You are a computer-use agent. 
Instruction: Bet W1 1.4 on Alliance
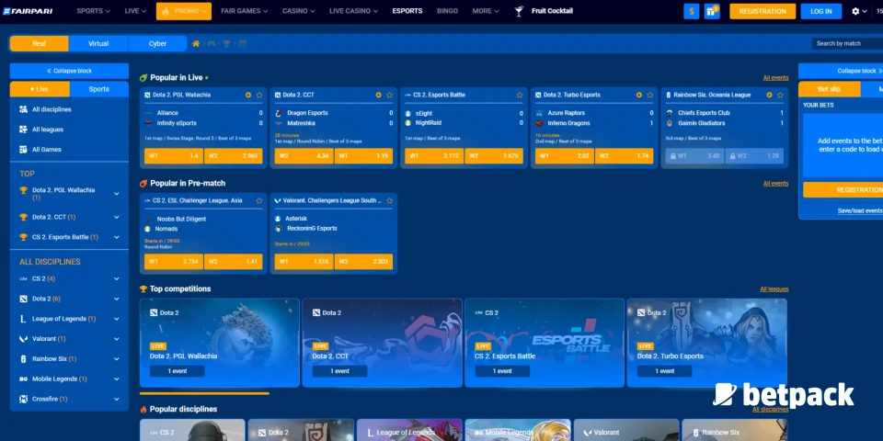point(174,156)
